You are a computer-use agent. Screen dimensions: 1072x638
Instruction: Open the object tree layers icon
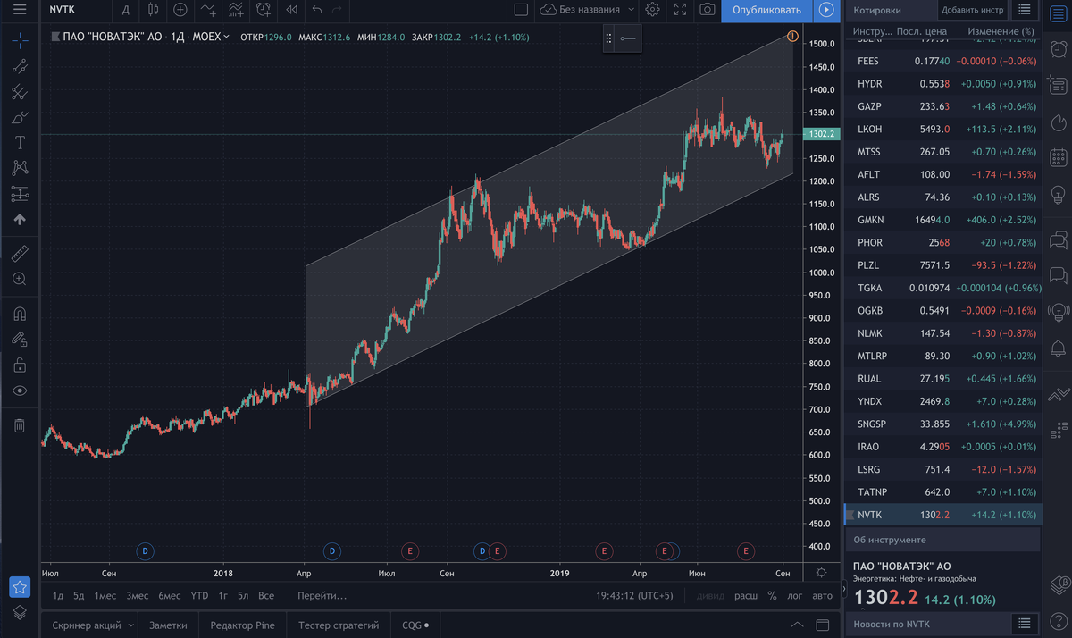coord(20,612)
